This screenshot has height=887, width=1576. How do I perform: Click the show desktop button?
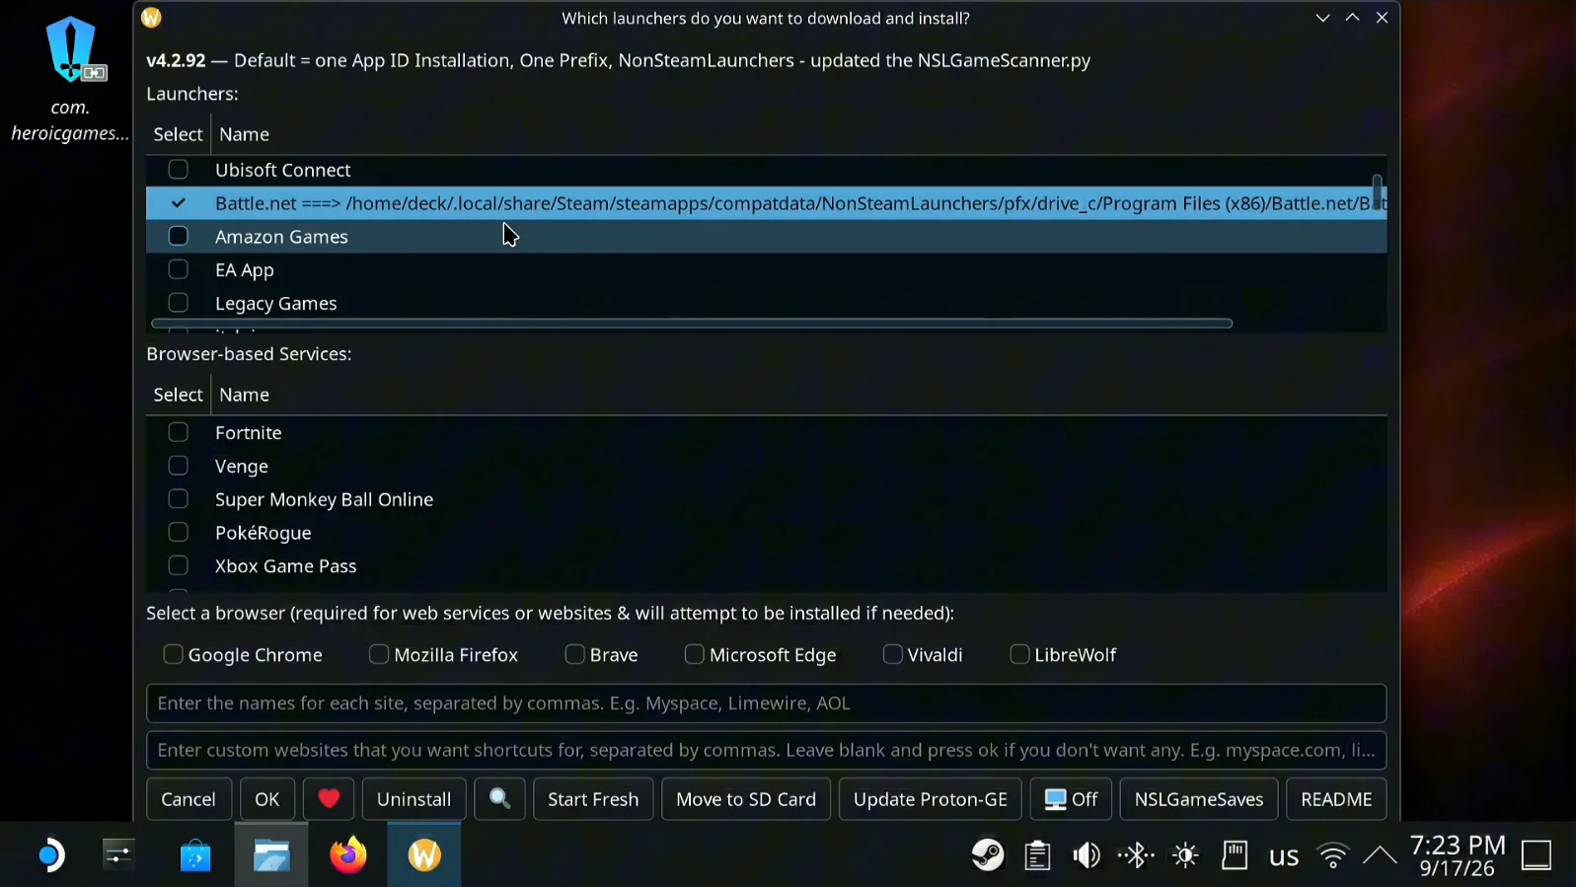tap(1537, 854)
